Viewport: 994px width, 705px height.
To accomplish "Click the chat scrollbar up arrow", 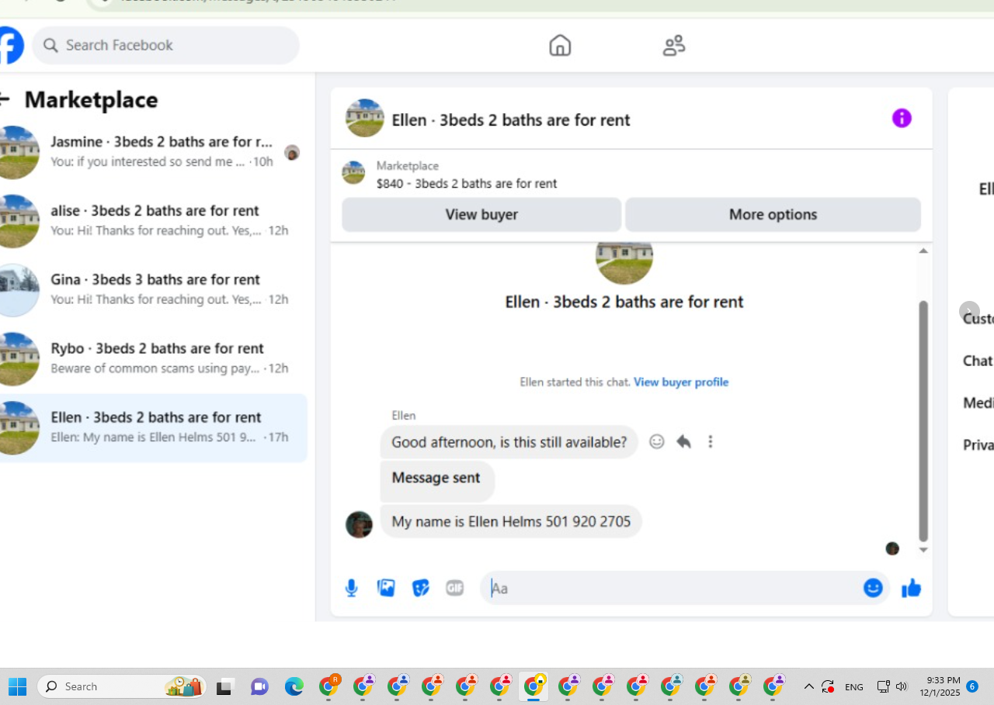I will (923, 251).
